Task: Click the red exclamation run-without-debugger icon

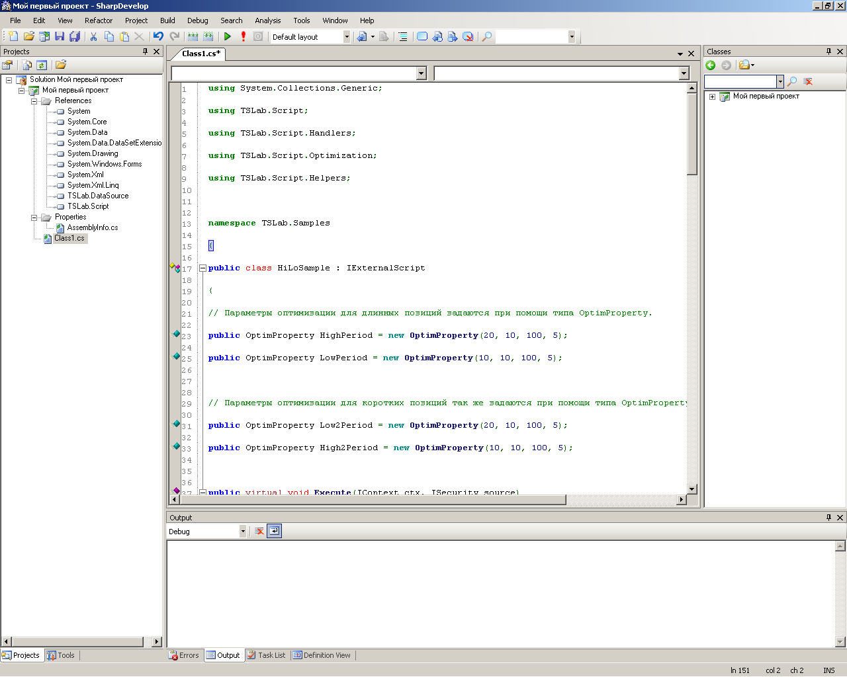Action: pos(244,37)
